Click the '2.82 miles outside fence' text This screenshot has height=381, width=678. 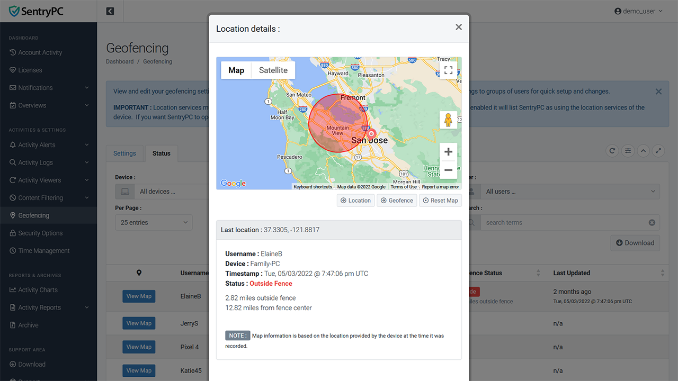coord(261,298)
